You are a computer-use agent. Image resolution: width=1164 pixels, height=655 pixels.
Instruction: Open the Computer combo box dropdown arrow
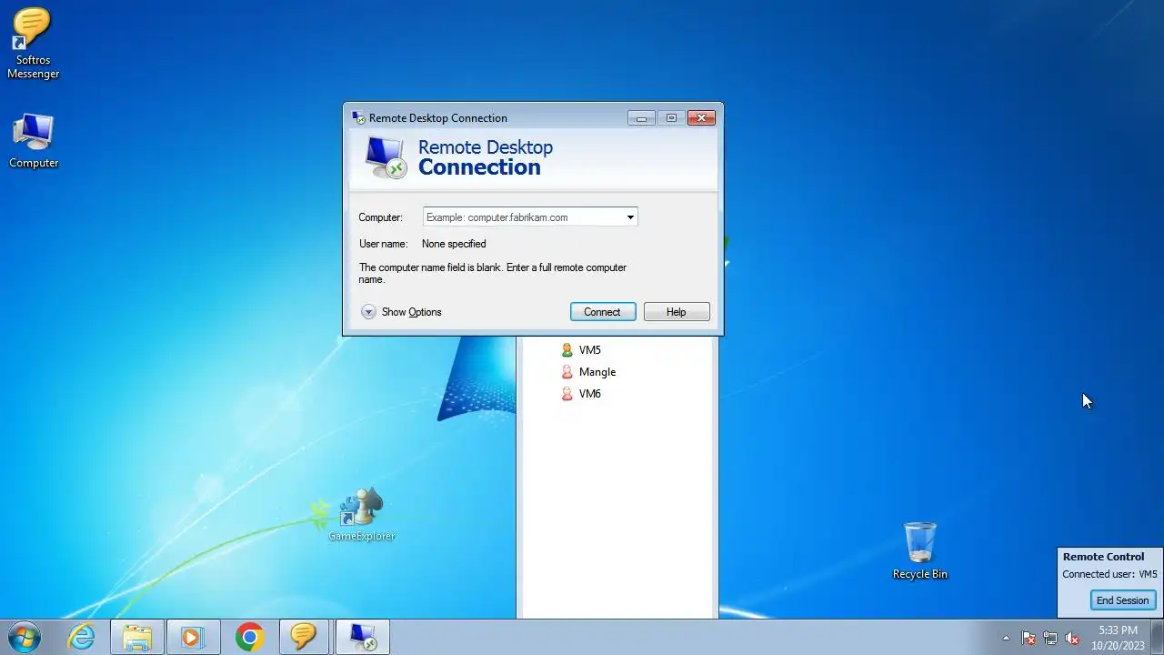pos(630,217)
